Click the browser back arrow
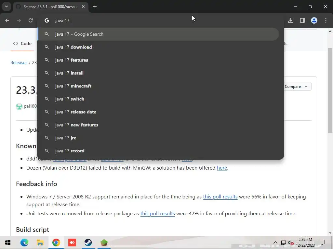The image size is (333, 249). (7, 20)
